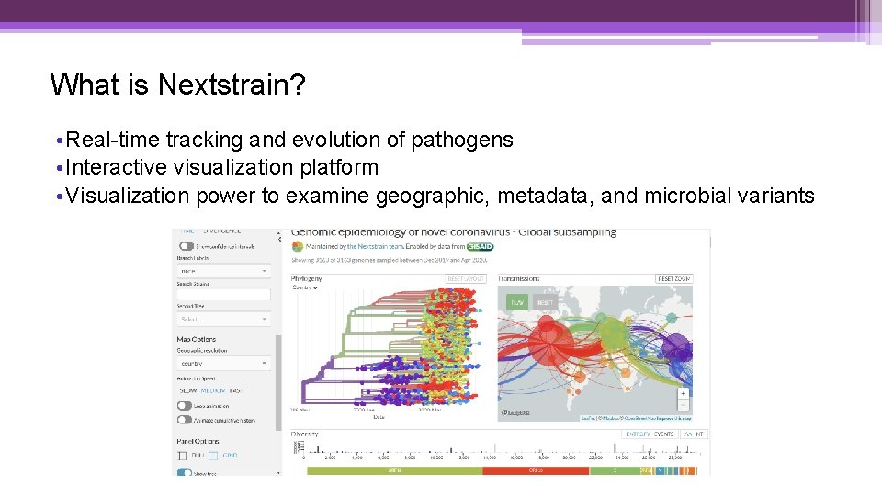Screen dimensions: 882x496
Task: Toggle the Show tree switch
Action: tap(185, 473)
